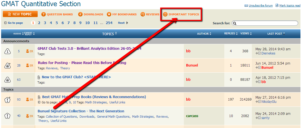Sort topics by Kudos column arrows
This screenshot has height=128, width=303.
22,34
